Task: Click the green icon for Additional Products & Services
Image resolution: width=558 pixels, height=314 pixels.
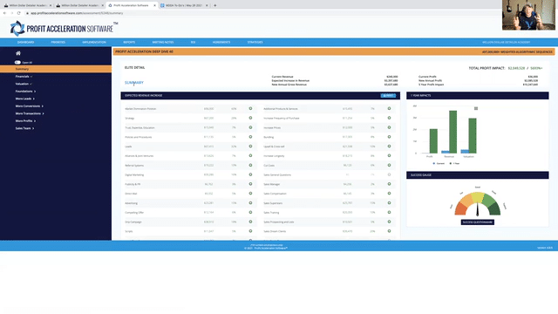Action: click(390, 108)
